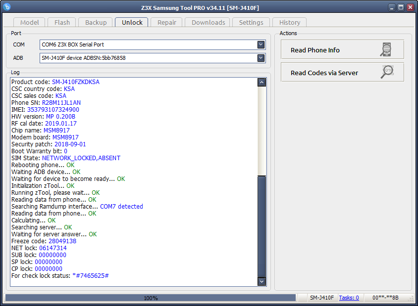The height and width of the screenshot is (306, 418).
Task: Click the CP lock 00000000 value
Action: click(x=49, y=269)
